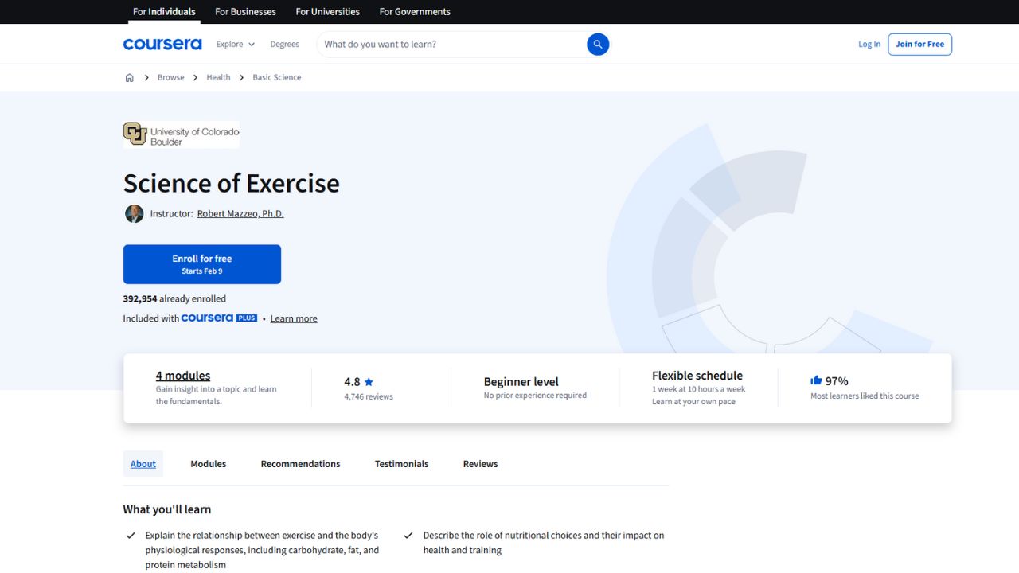Click the star icon next to the 4.8 rating

coord(368,381)
